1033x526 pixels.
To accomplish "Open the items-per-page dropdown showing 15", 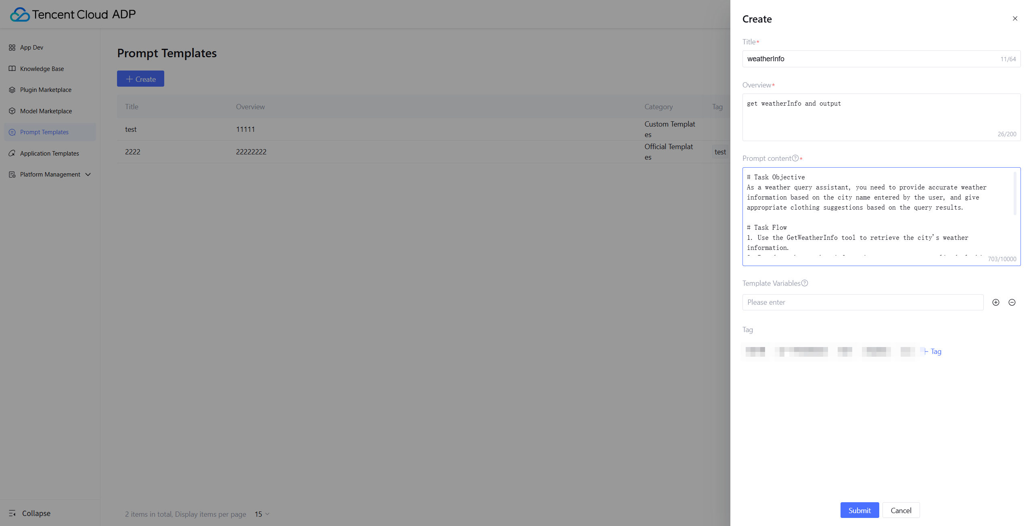I will coord(261,514).
